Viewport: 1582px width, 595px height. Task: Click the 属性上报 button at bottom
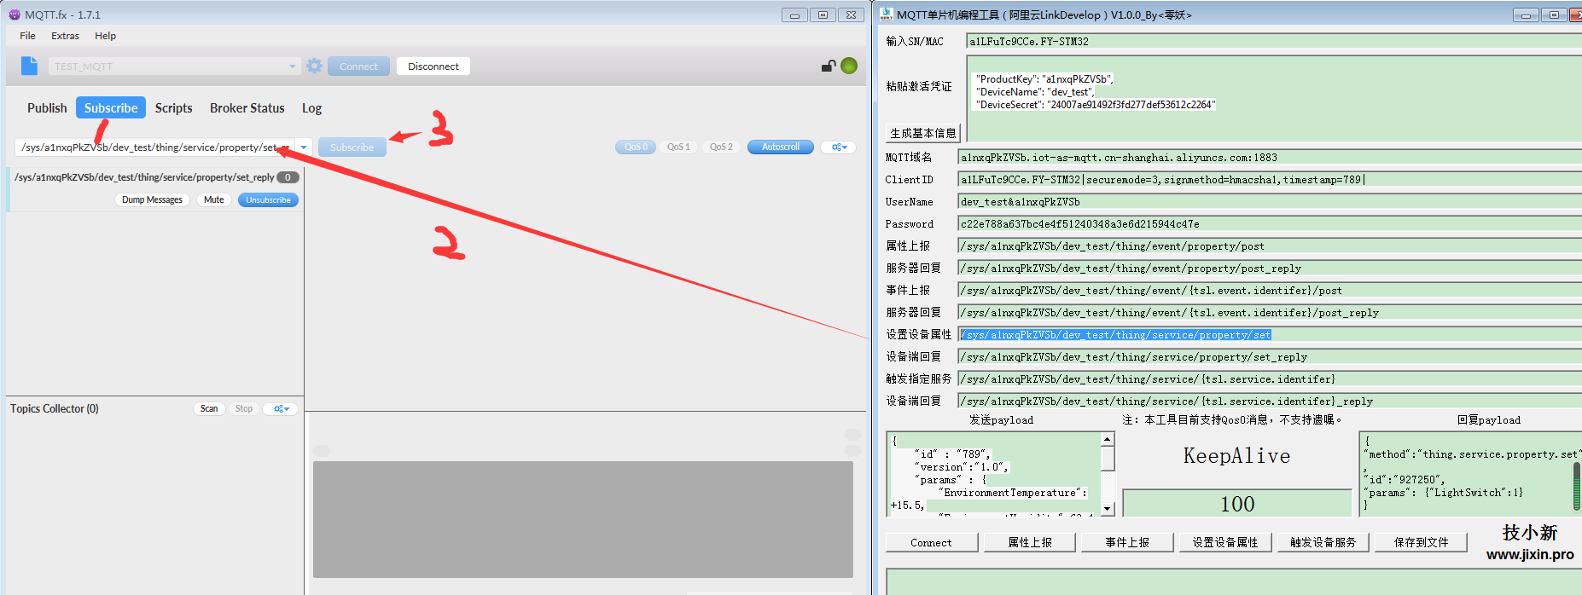tap(1030, 543)
